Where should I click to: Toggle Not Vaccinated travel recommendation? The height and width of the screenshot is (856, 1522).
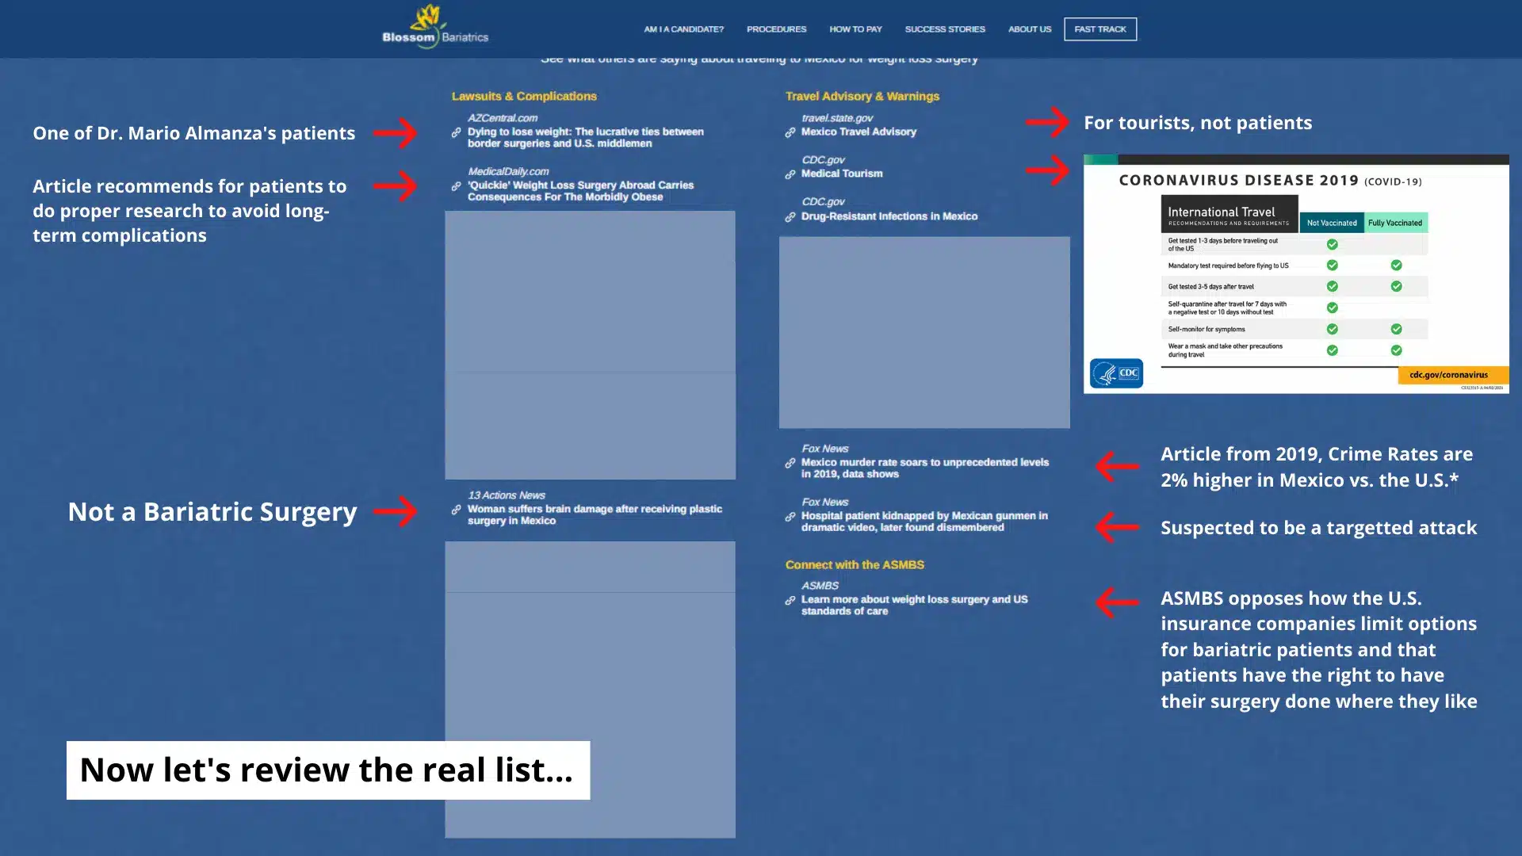click(x=1331, y=220)
